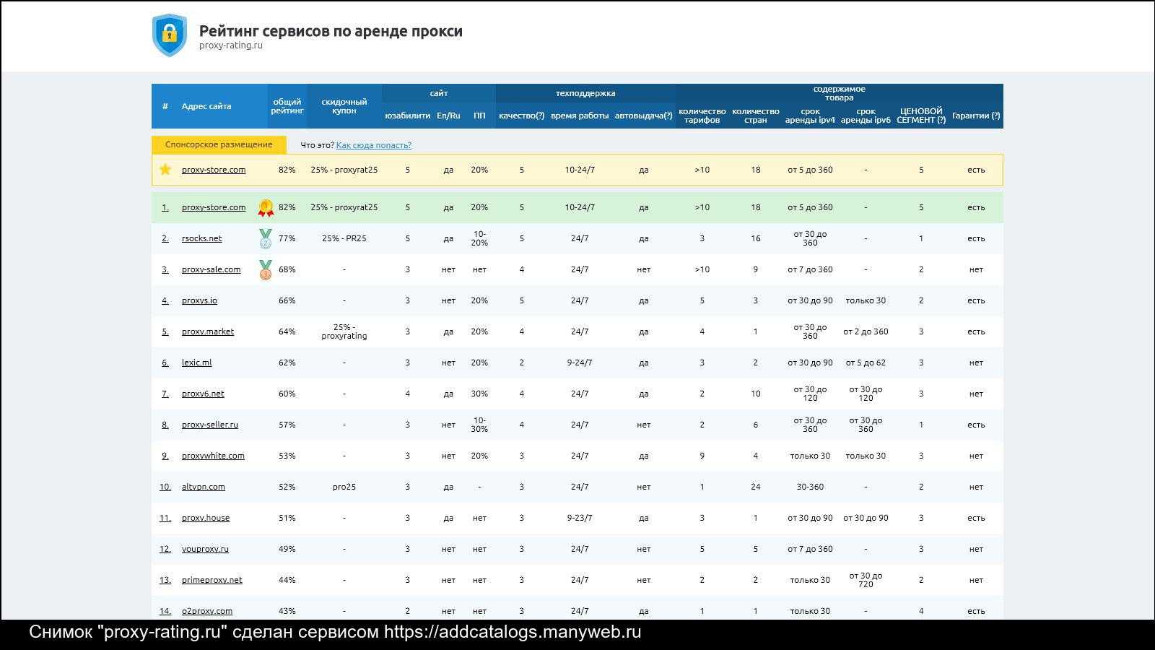The height and width of the screenshot is (650, 1155).
Task: Click the 'техподдержка' group header
Action: click(585, 93)
